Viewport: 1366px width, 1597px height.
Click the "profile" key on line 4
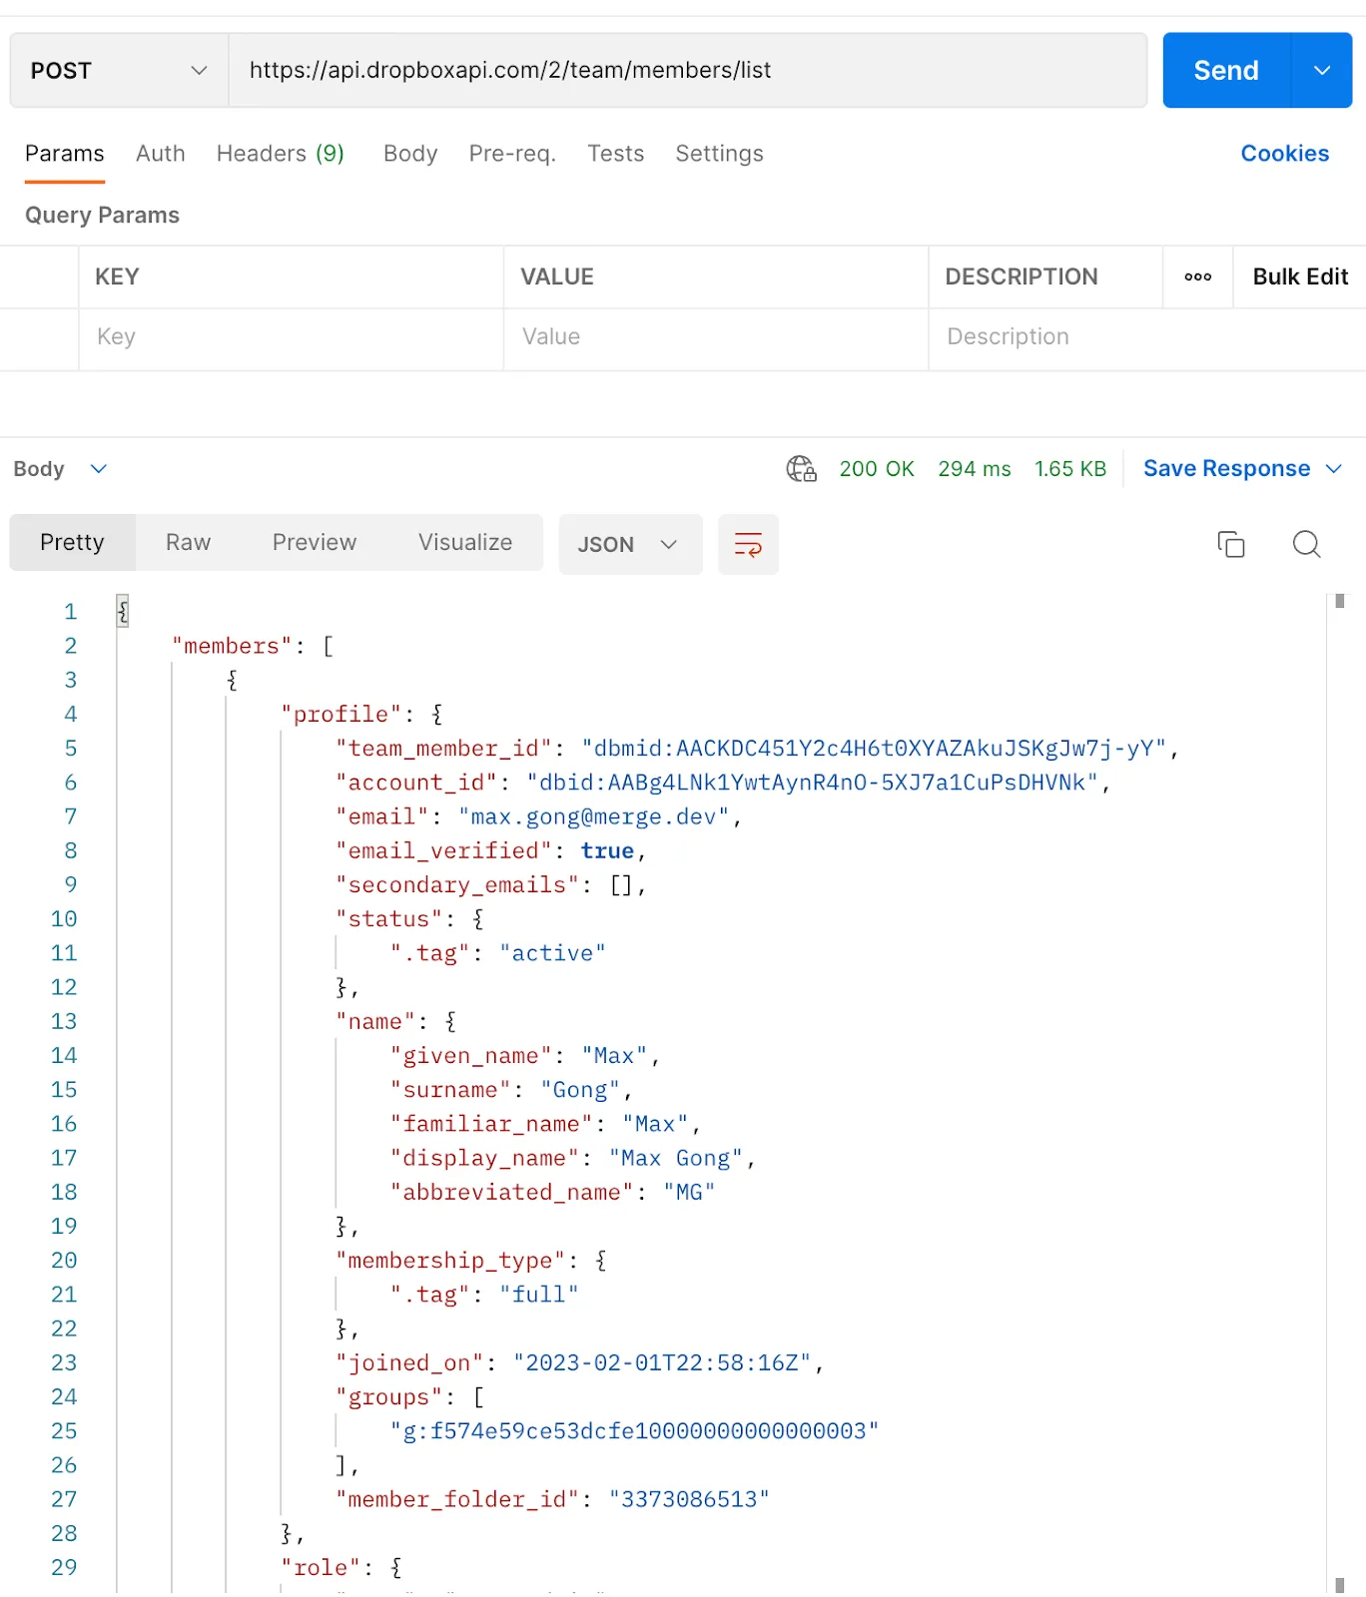pyautogui.click(x=341, y=714)
